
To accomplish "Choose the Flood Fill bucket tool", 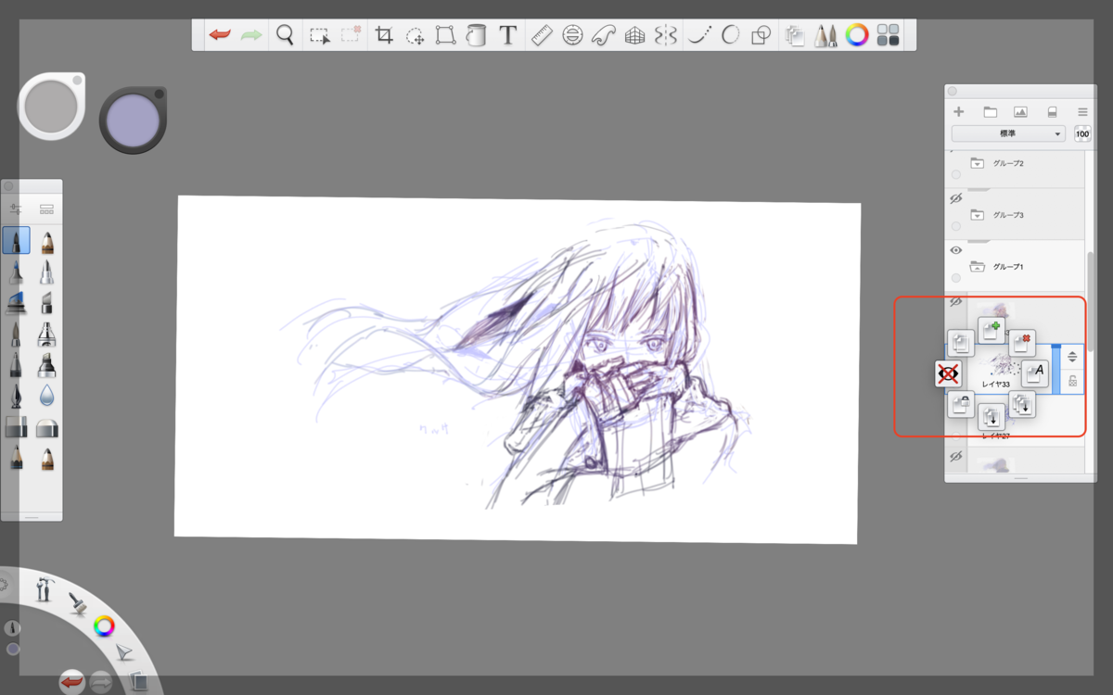I will tap(476, 36).
